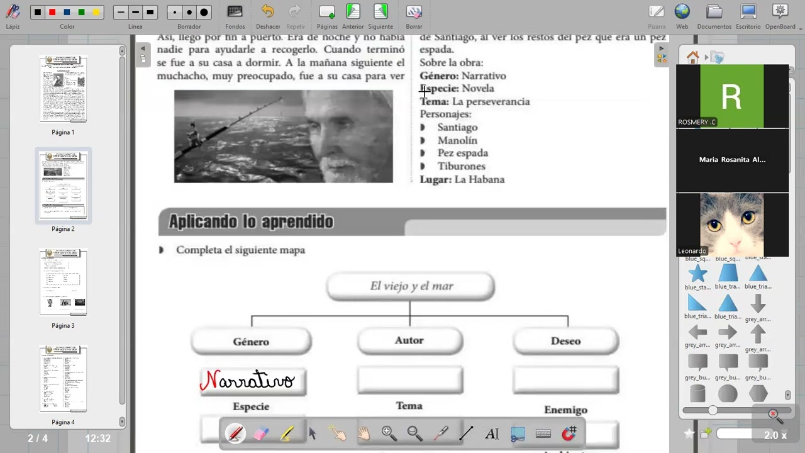Image resolution: width=805 pixels, height=453 pixels.
Task: Add a new page with Páginas
Action: point(327,16)
